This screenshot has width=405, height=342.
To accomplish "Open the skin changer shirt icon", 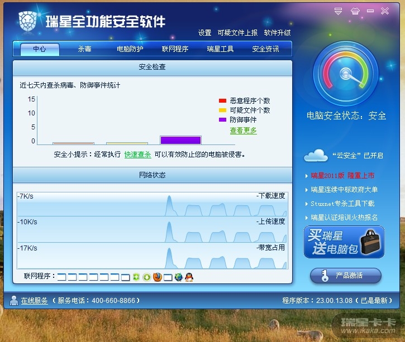I will coord(355,11).
